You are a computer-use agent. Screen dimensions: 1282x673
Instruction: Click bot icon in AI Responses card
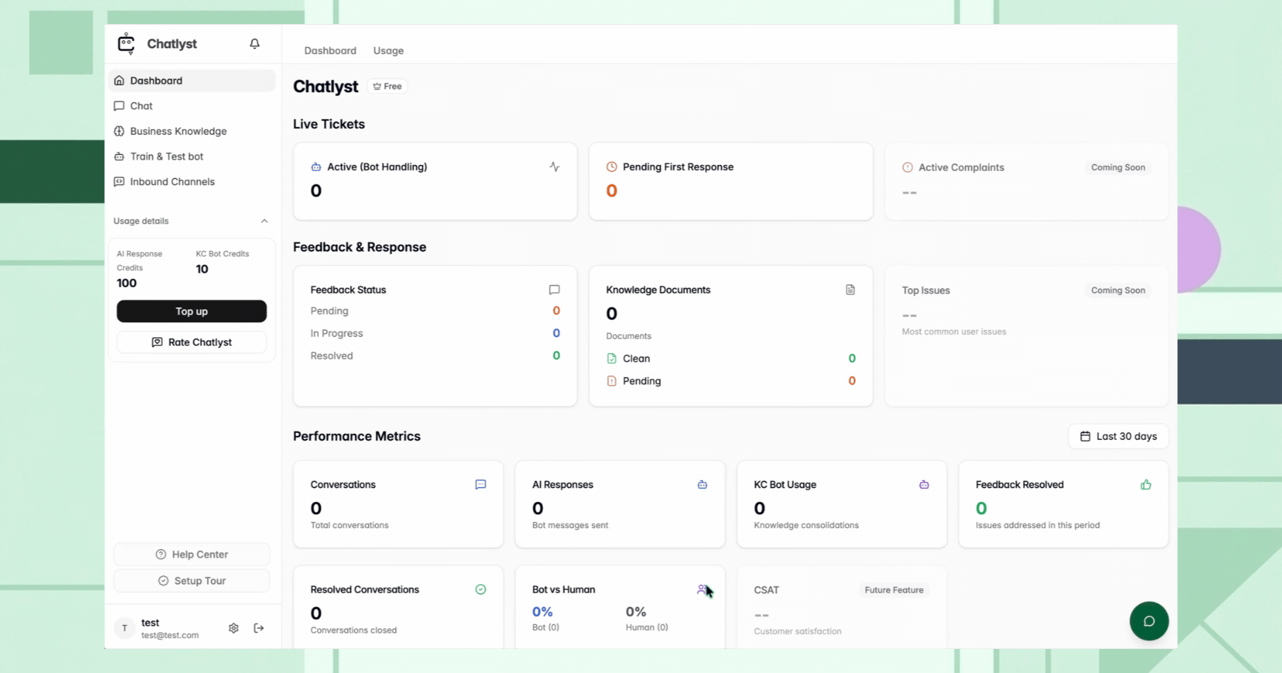702,485
